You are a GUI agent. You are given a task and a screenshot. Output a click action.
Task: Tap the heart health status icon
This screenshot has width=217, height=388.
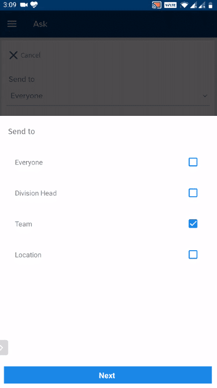pos(34,4)
